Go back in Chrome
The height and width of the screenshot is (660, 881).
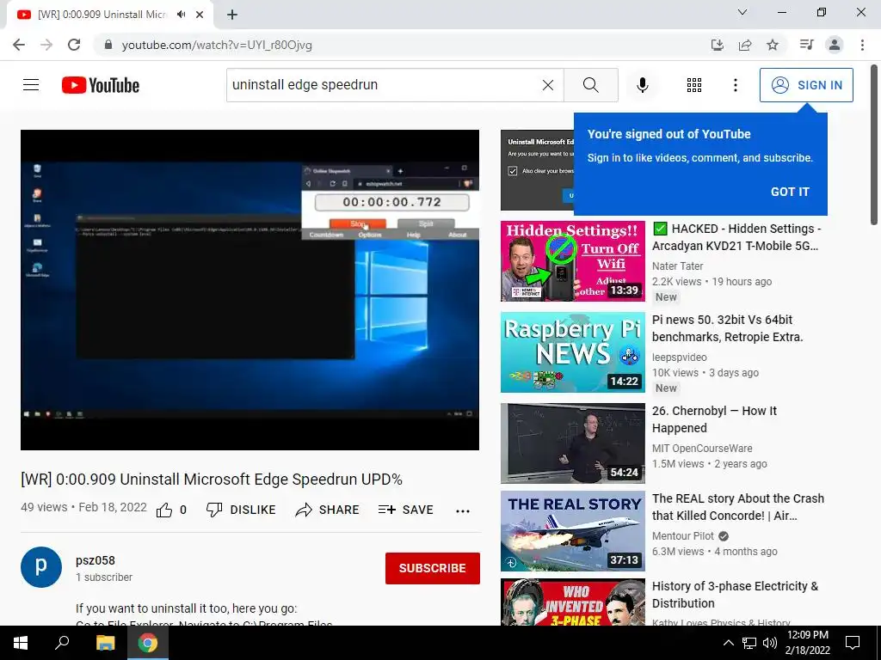pos(19,45)
